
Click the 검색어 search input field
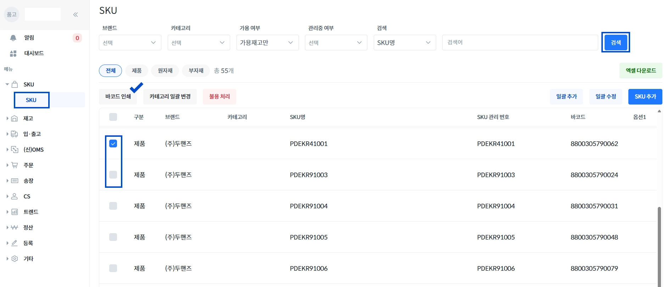pyautogui.click(x=520, y=43)
